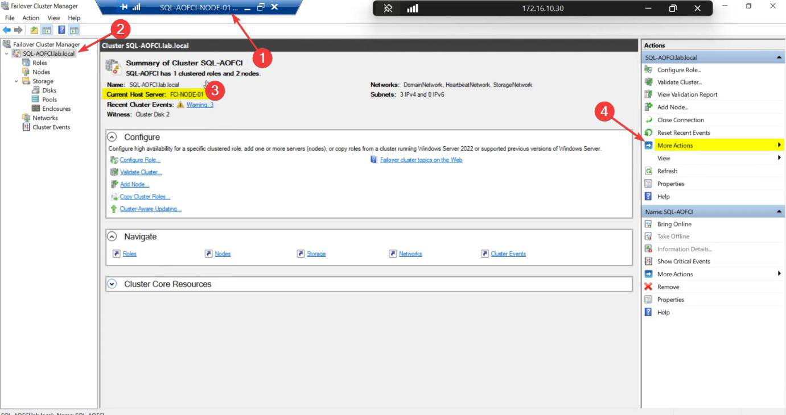This screenshot has height=415, width=786.
Task: Expand the View submenu arrow in Actions
Action: click(x=779, y=158)
